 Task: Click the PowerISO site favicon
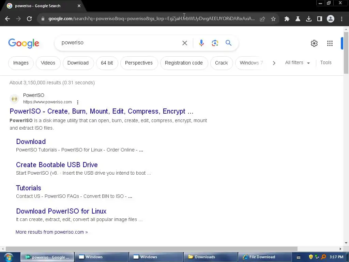pos(14,99)
